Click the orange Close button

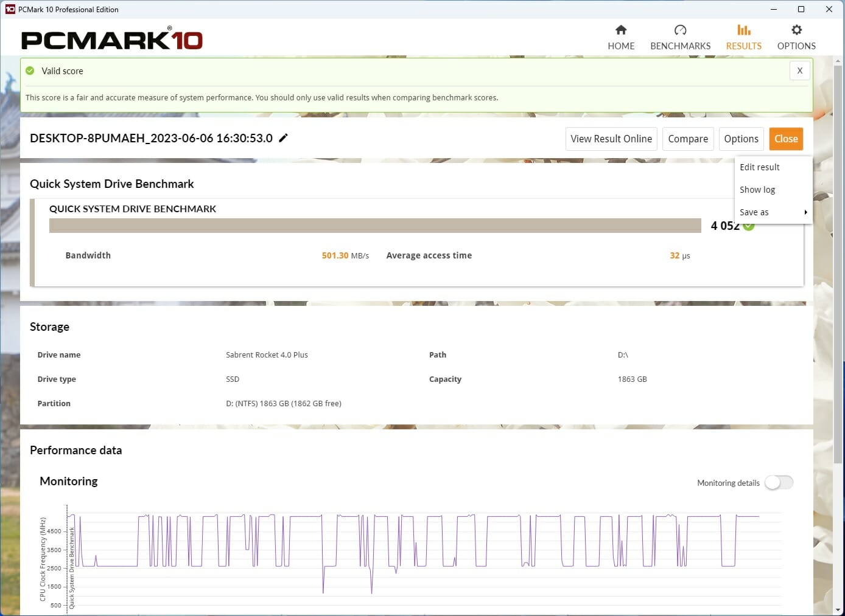pyautogui.click(x=786, y=139)
